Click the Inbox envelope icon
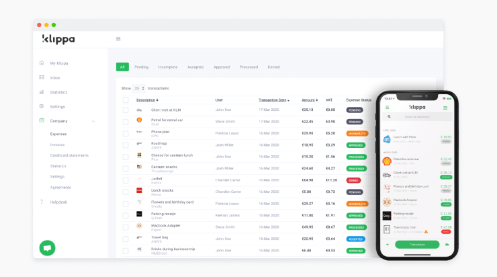The width and height of the screenshot is (497, 277). [42, 77]
